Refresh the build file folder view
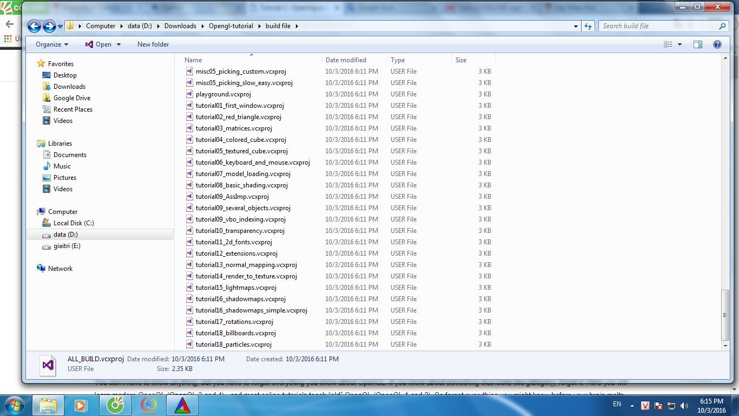The height and width of the screenshot is (416, 739). [588, 26]
